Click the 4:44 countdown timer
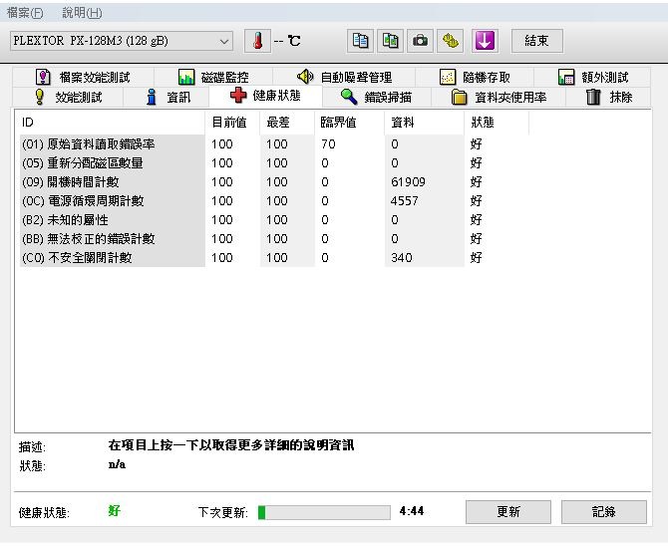Screen dimensions: 668x547 pos(412,511)
